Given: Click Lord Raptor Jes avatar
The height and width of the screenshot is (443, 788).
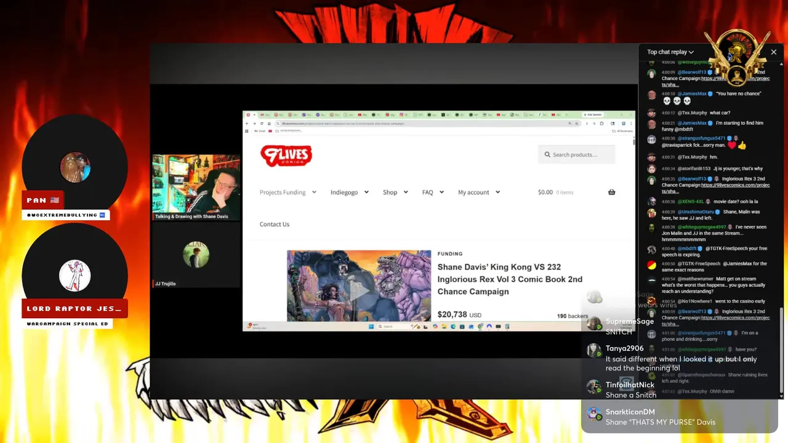Looking at the screenshot, I should (75, 276).
